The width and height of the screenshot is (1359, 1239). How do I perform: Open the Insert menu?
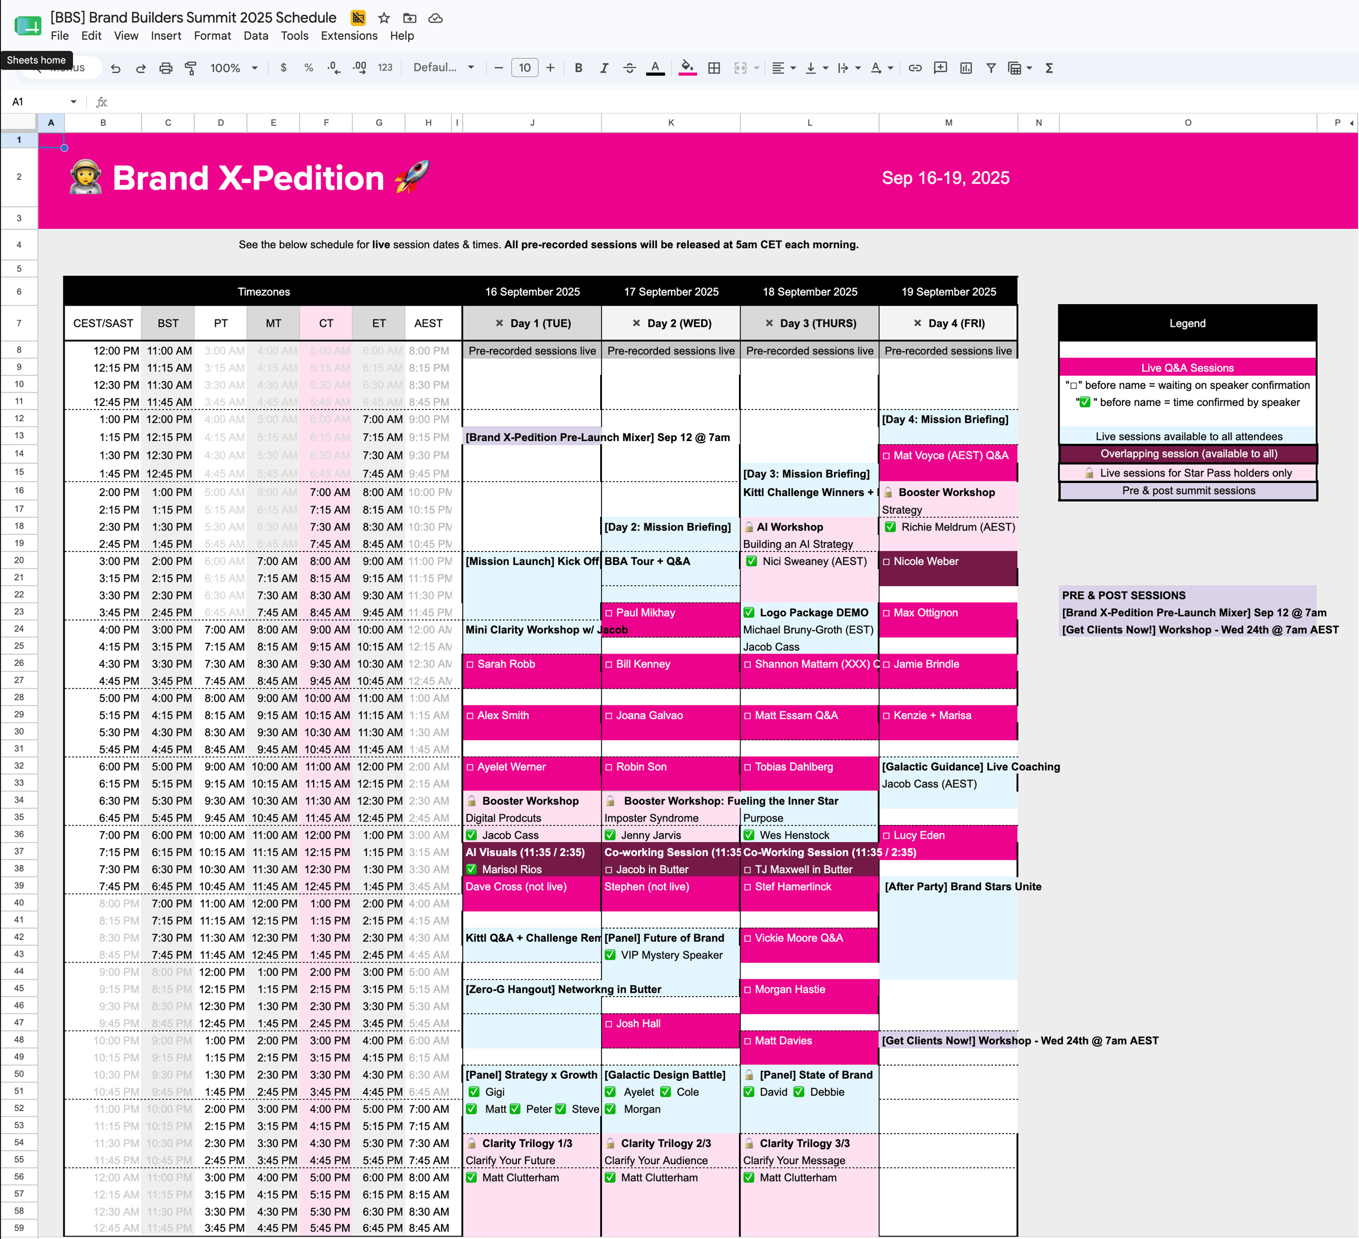166,36
